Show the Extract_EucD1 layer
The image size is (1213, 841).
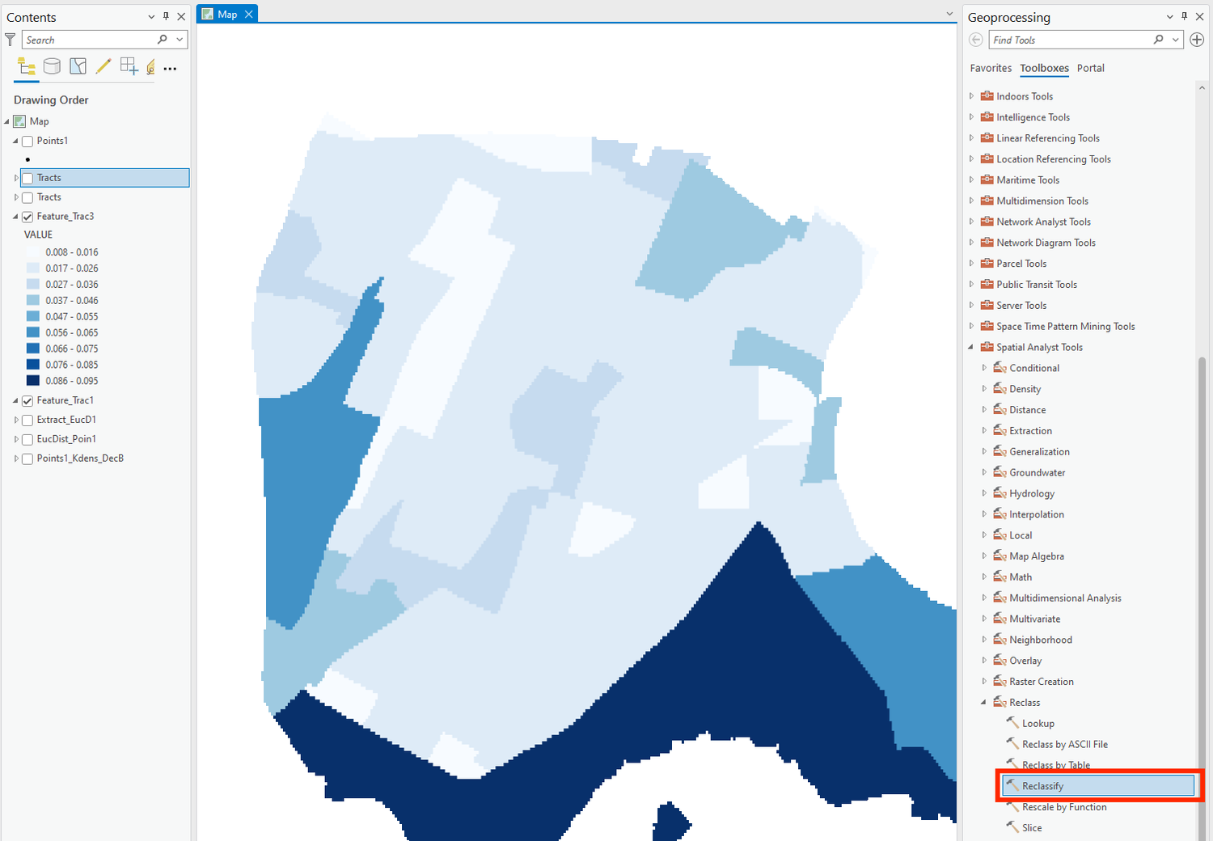(27, 420)
